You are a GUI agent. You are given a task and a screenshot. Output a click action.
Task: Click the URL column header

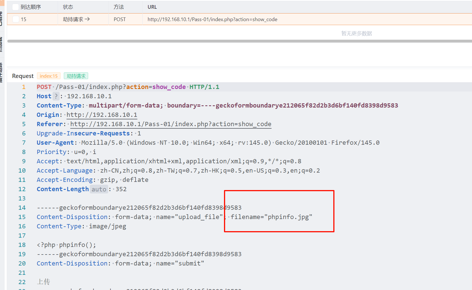point(152,7)
